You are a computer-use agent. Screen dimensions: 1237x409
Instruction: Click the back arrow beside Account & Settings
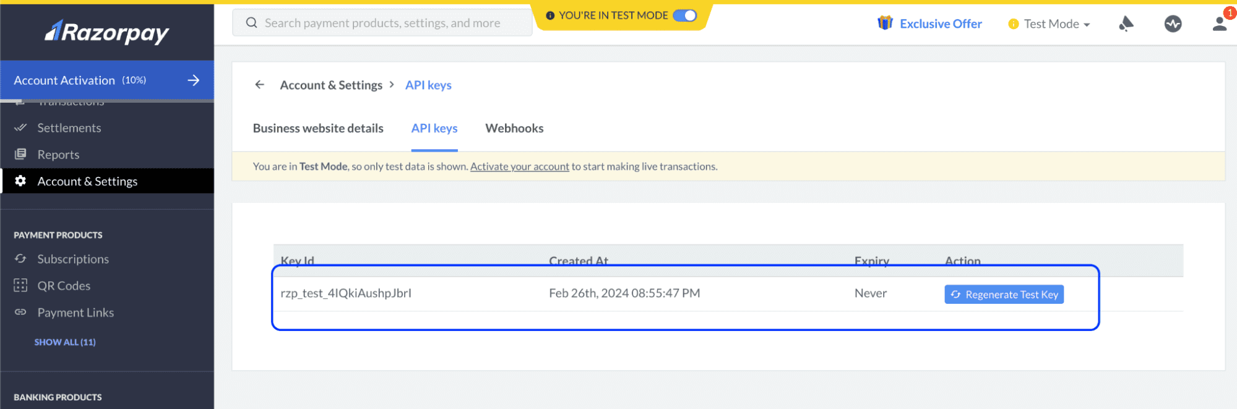click(260, 85)
